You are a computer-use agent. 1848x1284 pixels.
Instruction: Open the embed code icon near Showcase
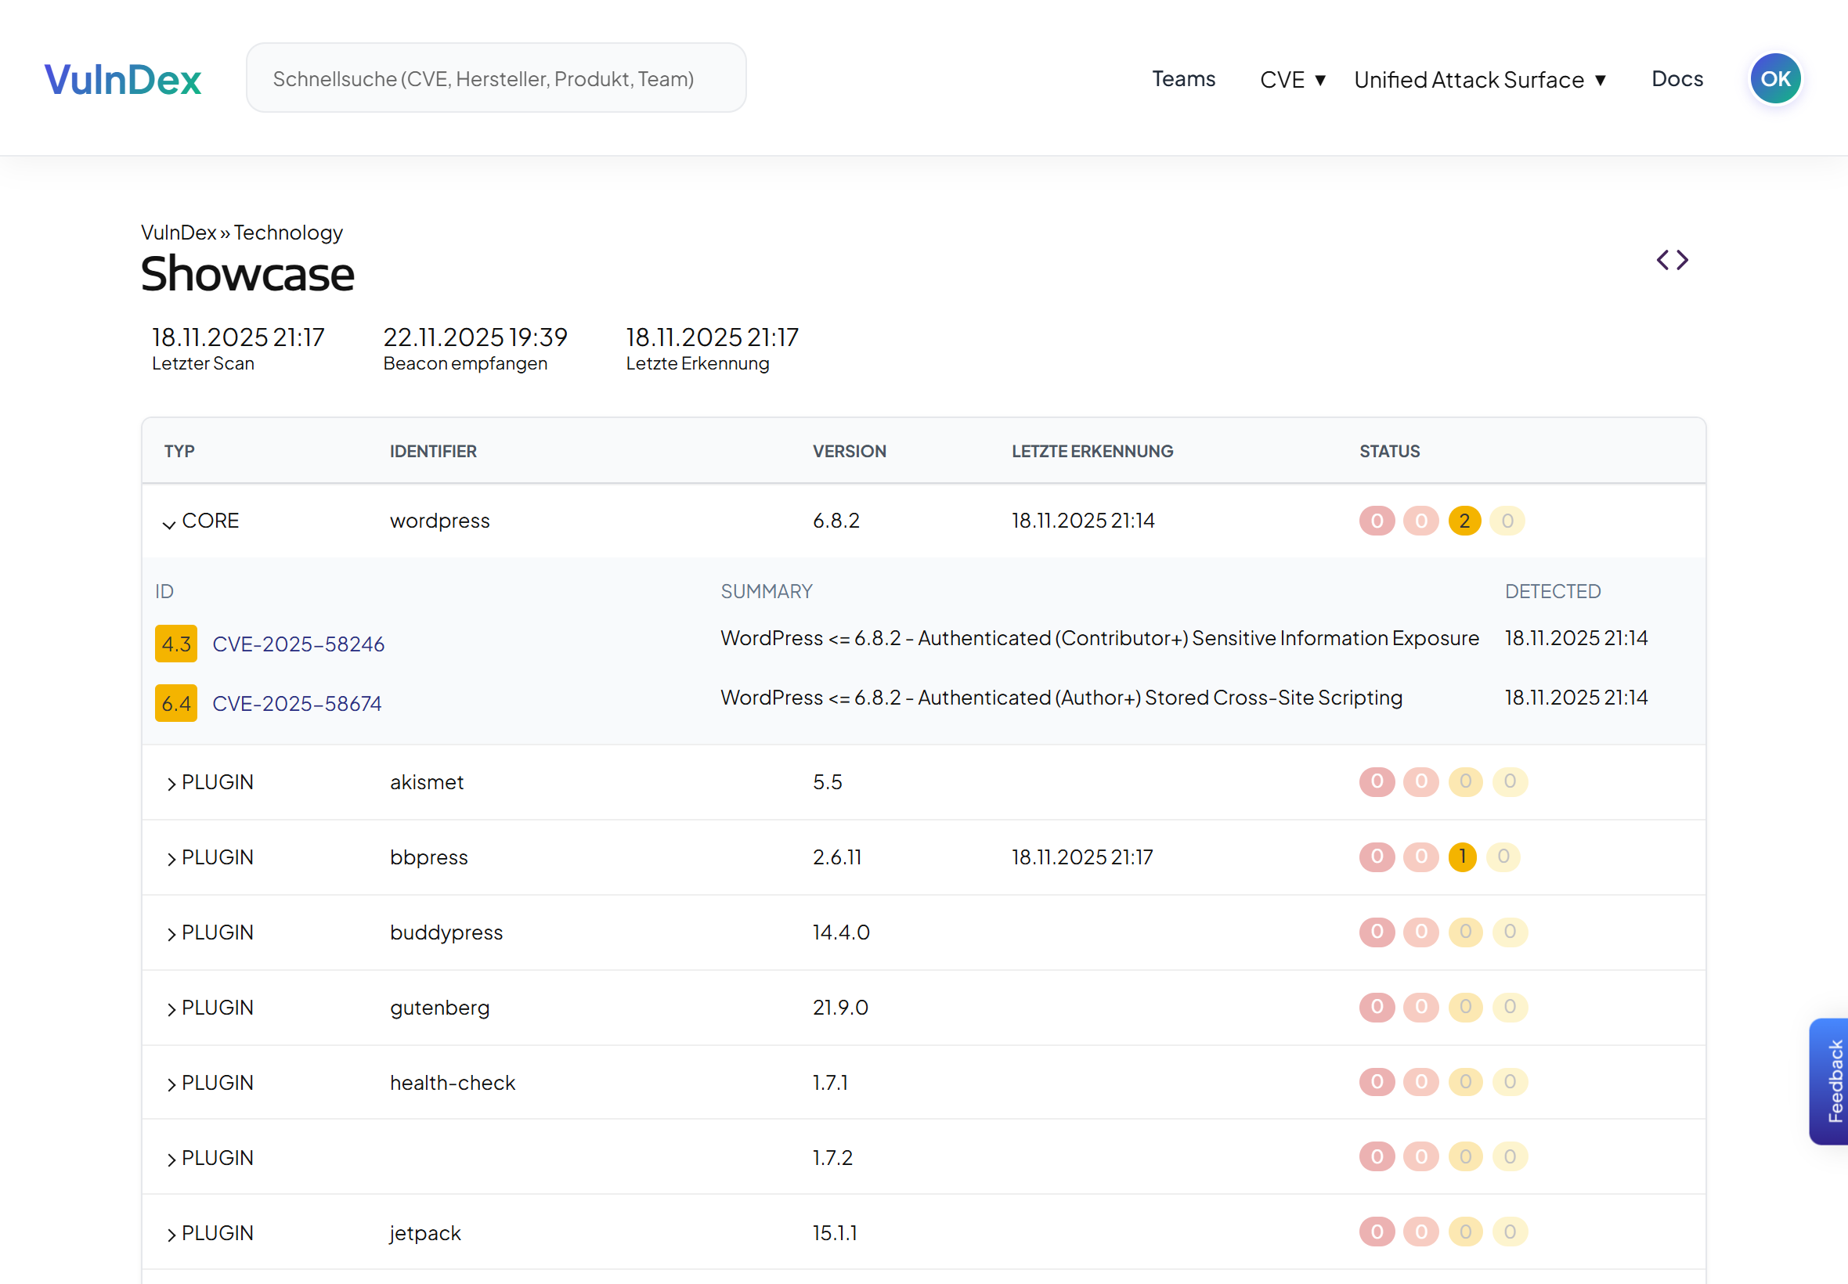point(1671,259)
